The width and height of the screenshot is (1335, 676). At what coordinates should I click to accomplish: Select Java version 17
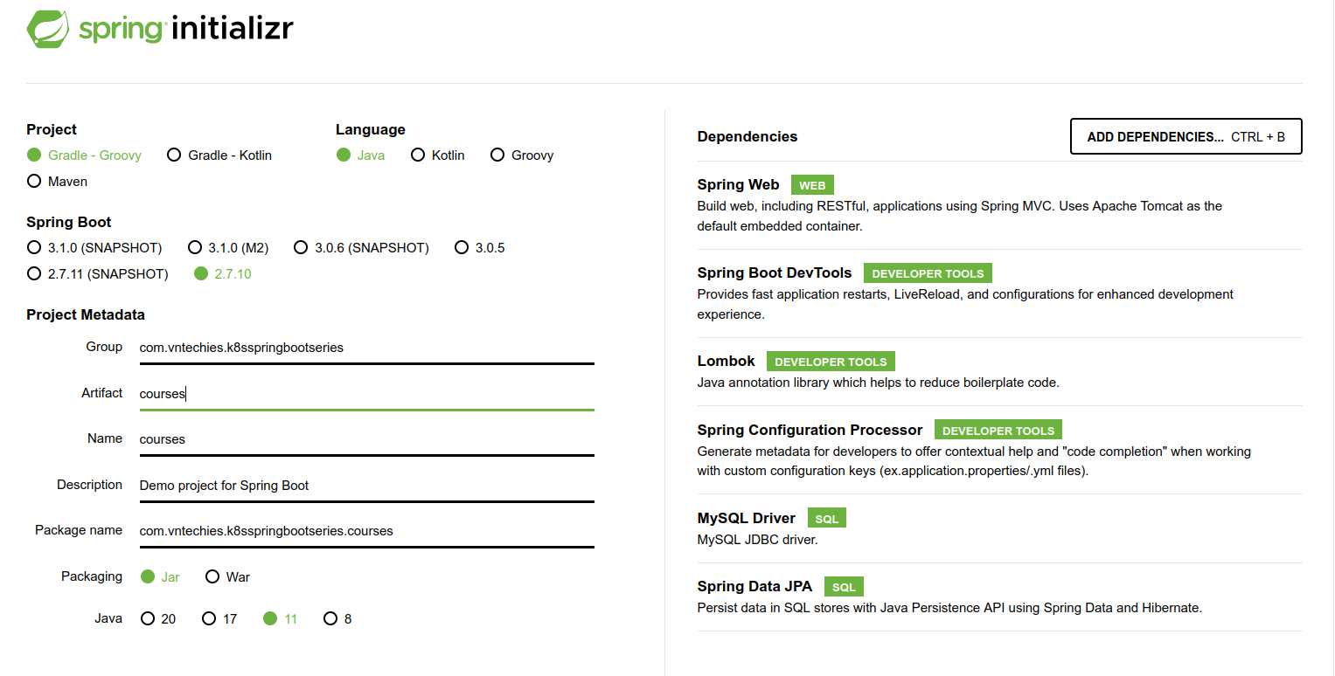[209, 619]
